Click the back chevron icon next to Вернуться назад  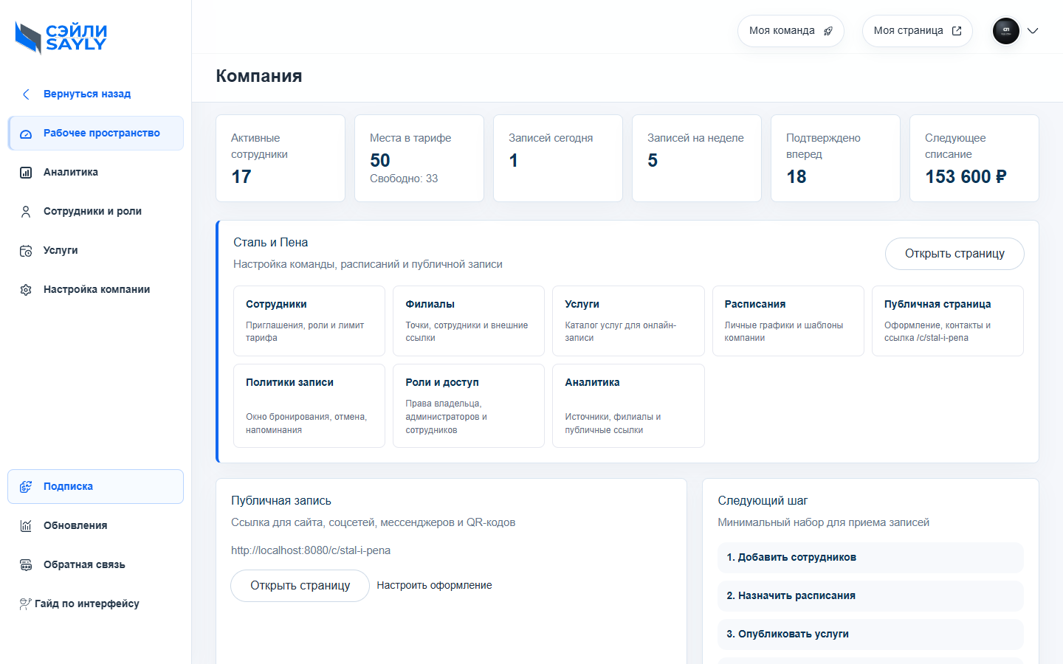(x=26, y=94)
